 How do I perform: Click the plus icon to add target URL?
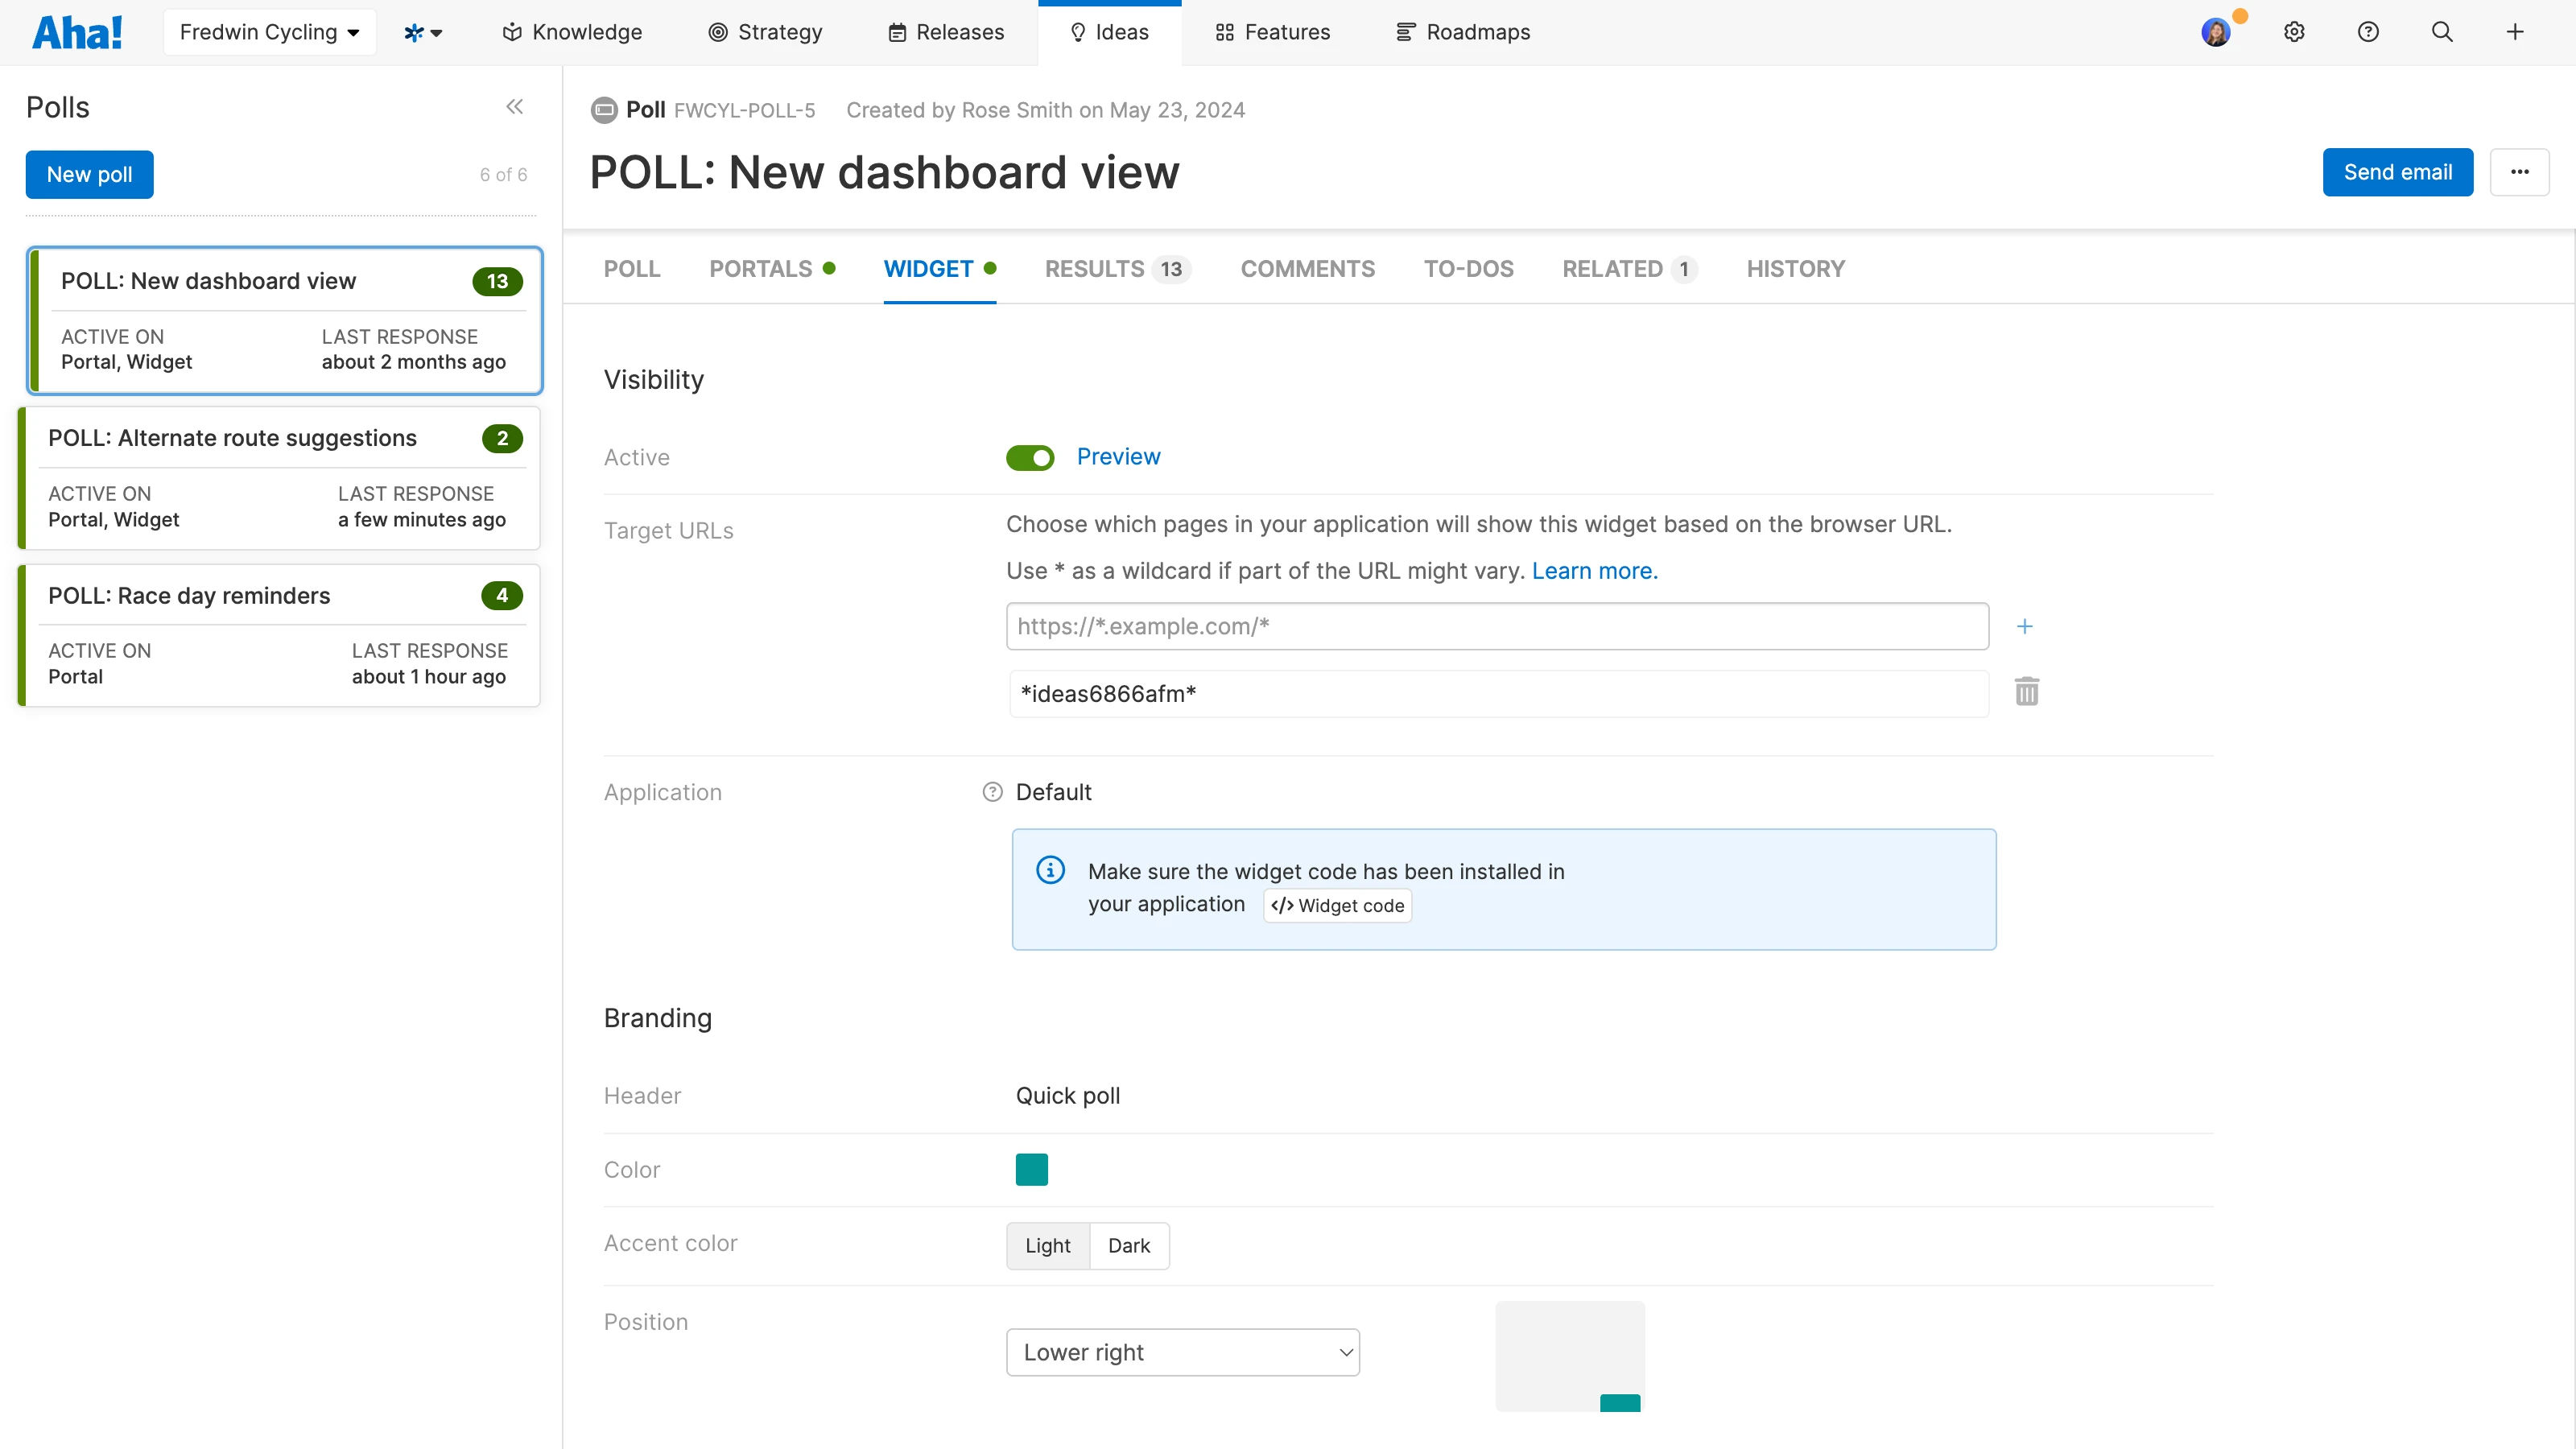(2024, 626)
